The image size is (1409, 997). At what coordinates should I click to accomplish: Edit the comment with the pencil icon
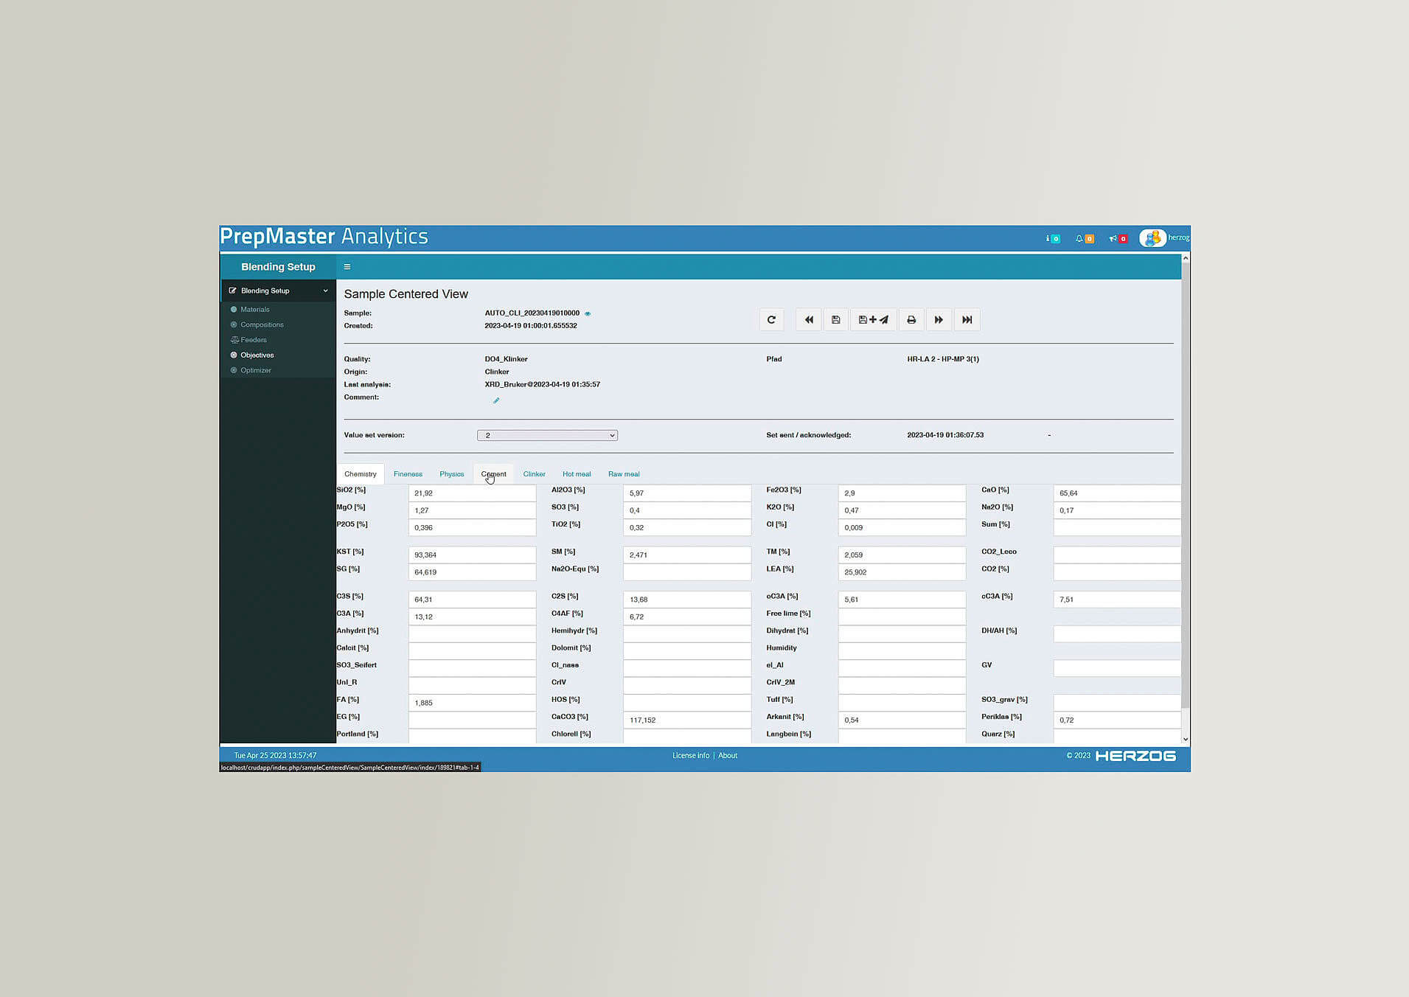pyautogui.click(x=496, y=400)
